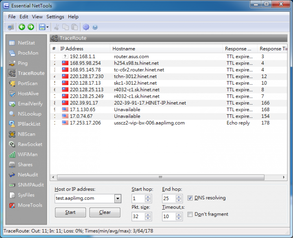Increase the Pkt. size value
The width and height of the screenshot is (293, 238).
tap(148, 215)
